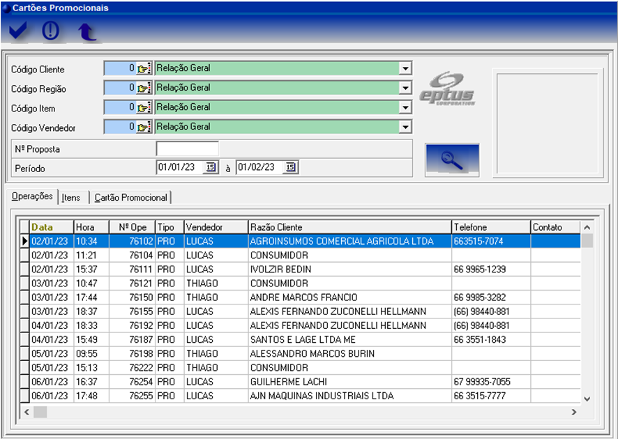Switch to the Cartão Promocional tab
The height and width of the screenshot is (439, 618).
(x=131, y=198)
